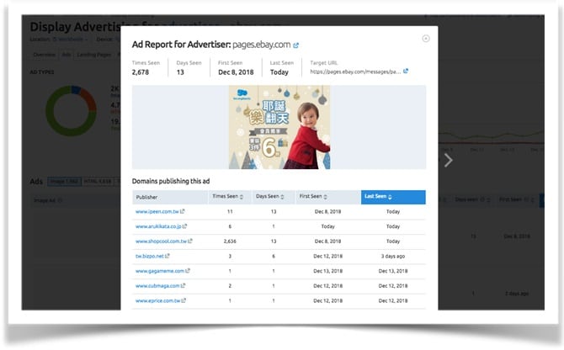The image size is (564, 350).
Task: Click external icon next to tw.bizpo.net
Action: (x=168, y=256)
